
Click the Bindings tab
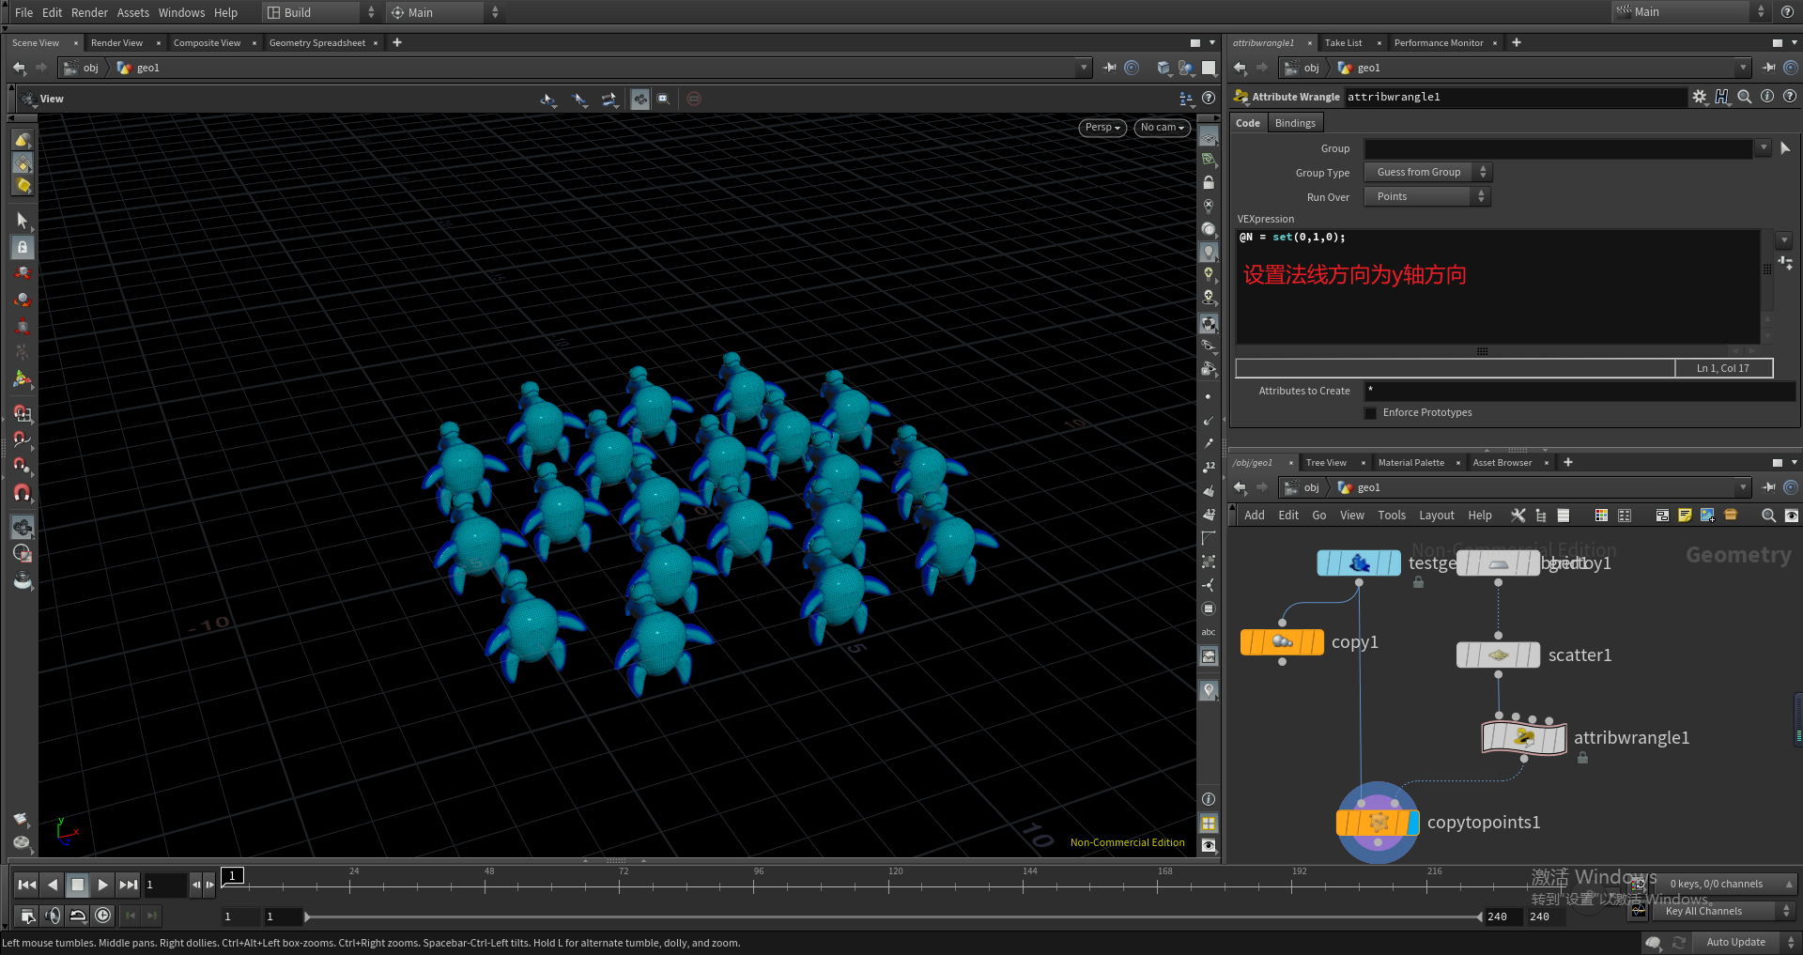coord(1295,123)
